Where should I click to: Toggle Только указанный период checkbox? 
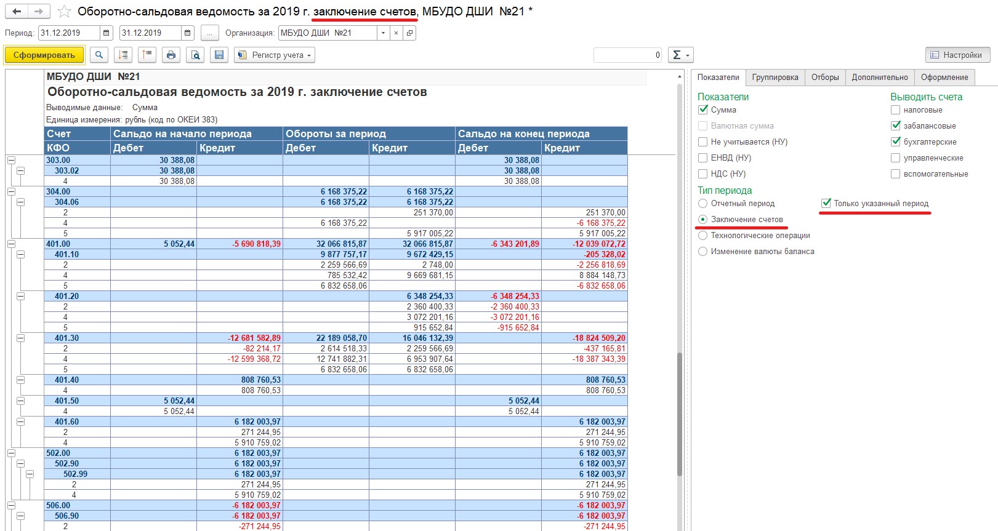[826, 203]
